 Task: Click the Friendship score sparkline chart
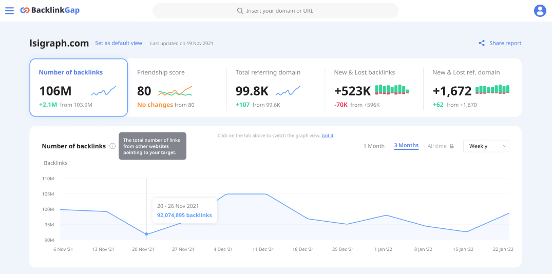[x=175, y=91]
